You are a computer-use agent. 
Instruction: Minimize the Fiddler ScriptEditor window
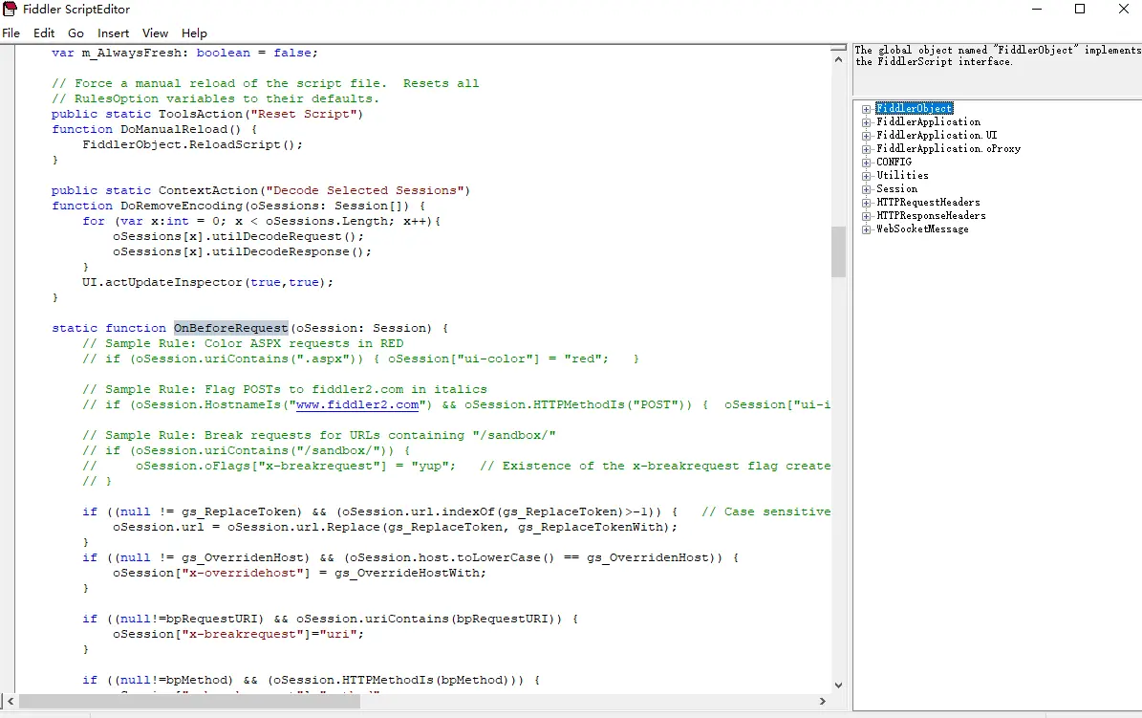pos(1037,9)
